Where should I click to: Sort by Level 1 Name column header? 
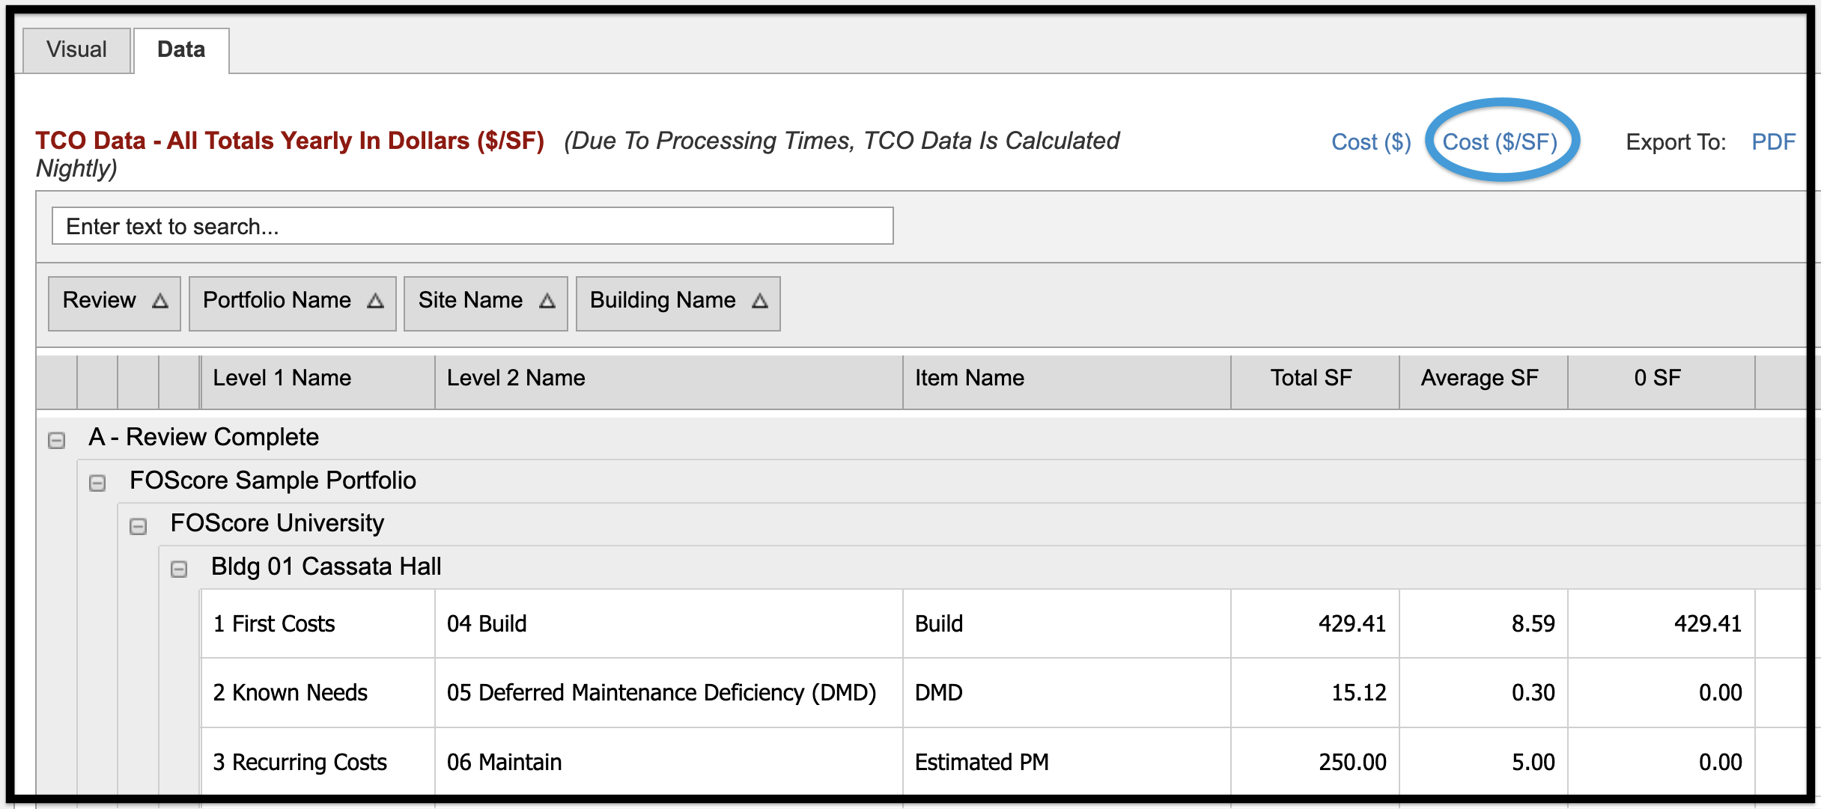coord(317,382)
